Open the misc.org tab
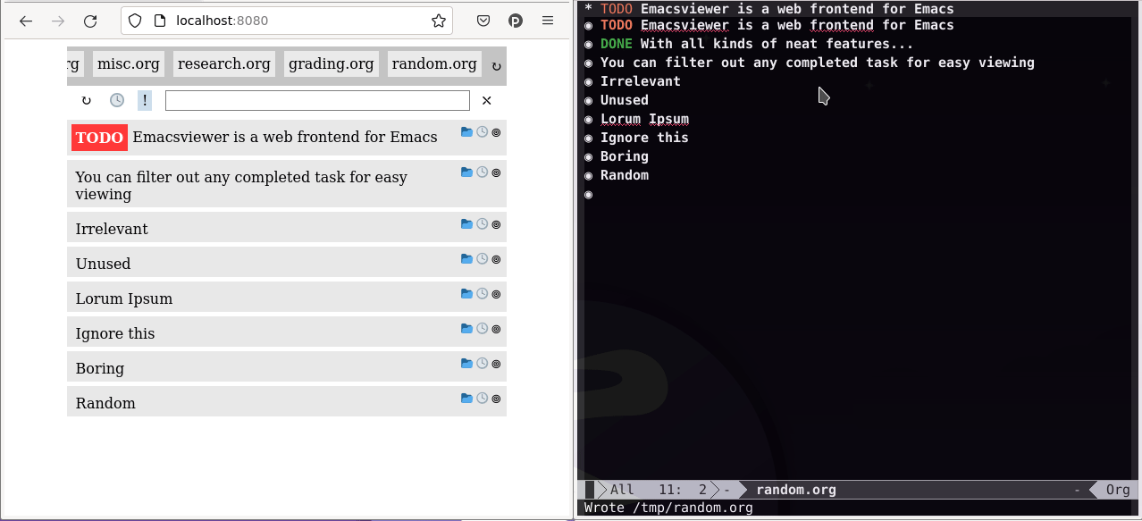 pos(129,63)
